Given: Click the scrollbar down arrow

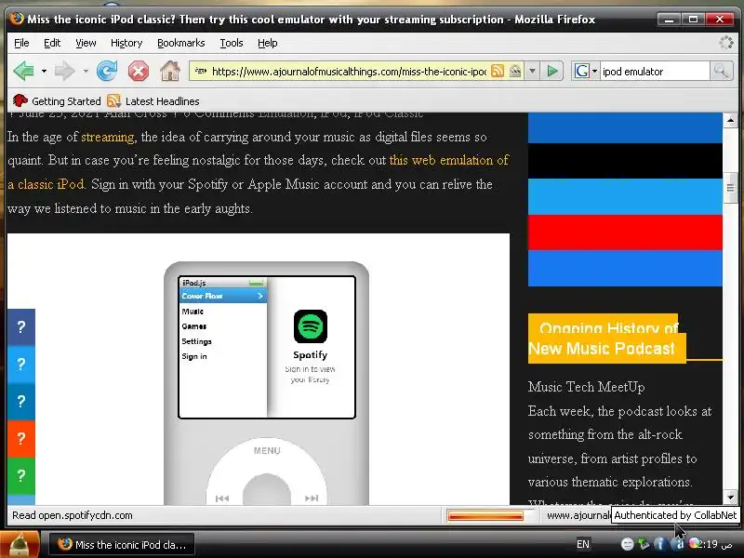Looking at the screenshot, I should pos(730,498).
